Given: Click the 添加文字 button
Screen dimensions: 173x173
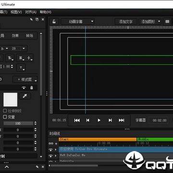Looking at the screenshot, I should tap(126, 22).
